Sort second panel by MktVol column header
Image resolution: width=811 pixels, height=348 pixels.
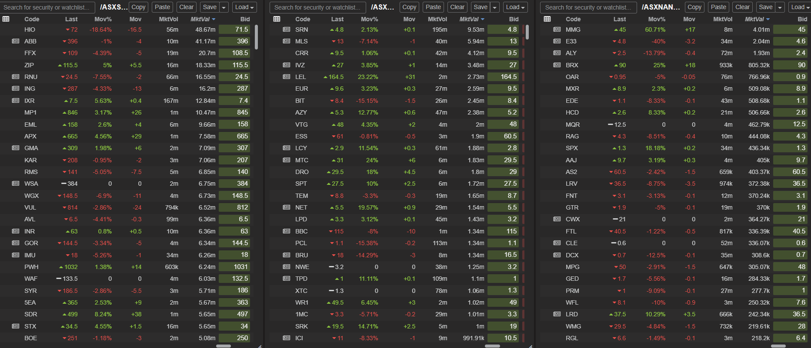click(x=437, y=19)
